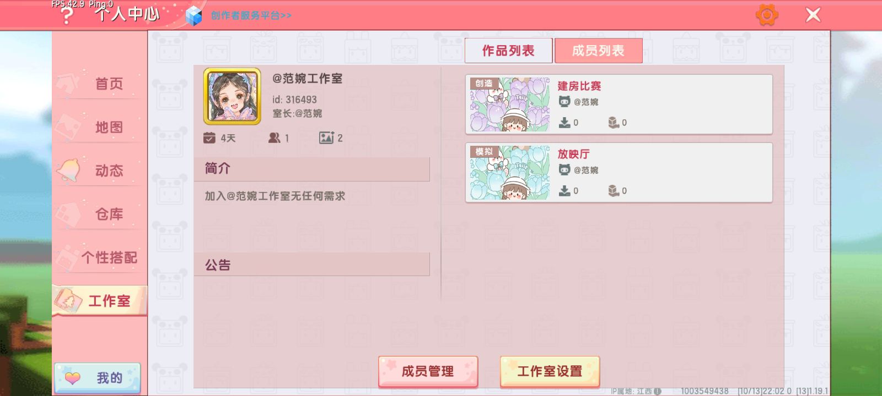Open 创作者服务平台 link
The image size is (882, 396).
click(251, 15)
